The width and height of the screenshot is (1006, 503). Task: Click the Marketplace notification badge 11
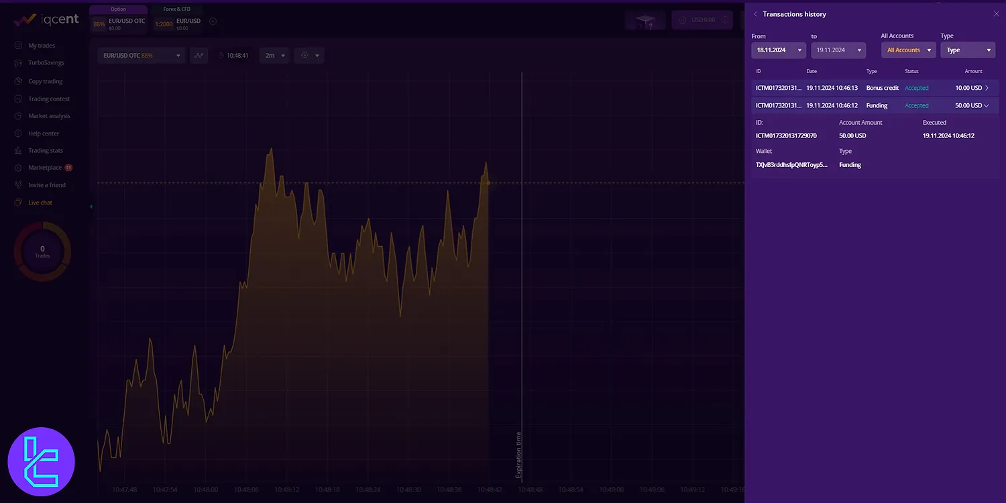pos(68,168)
